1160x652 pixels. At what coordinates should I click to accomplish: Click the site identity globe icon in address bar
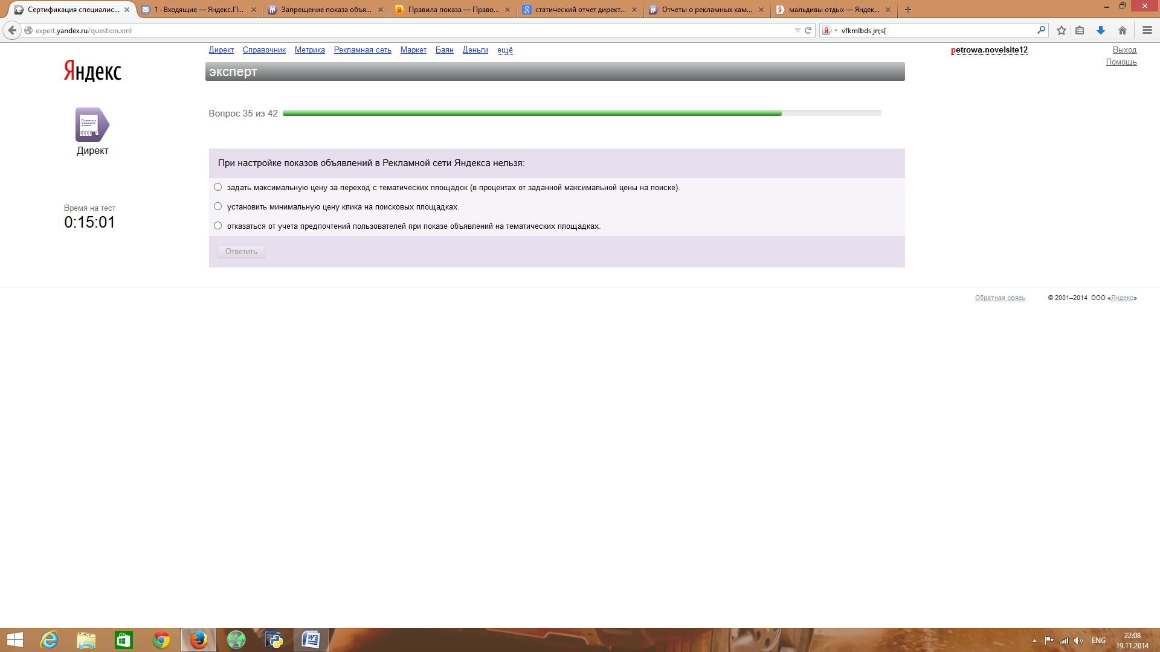click(28, 30)
